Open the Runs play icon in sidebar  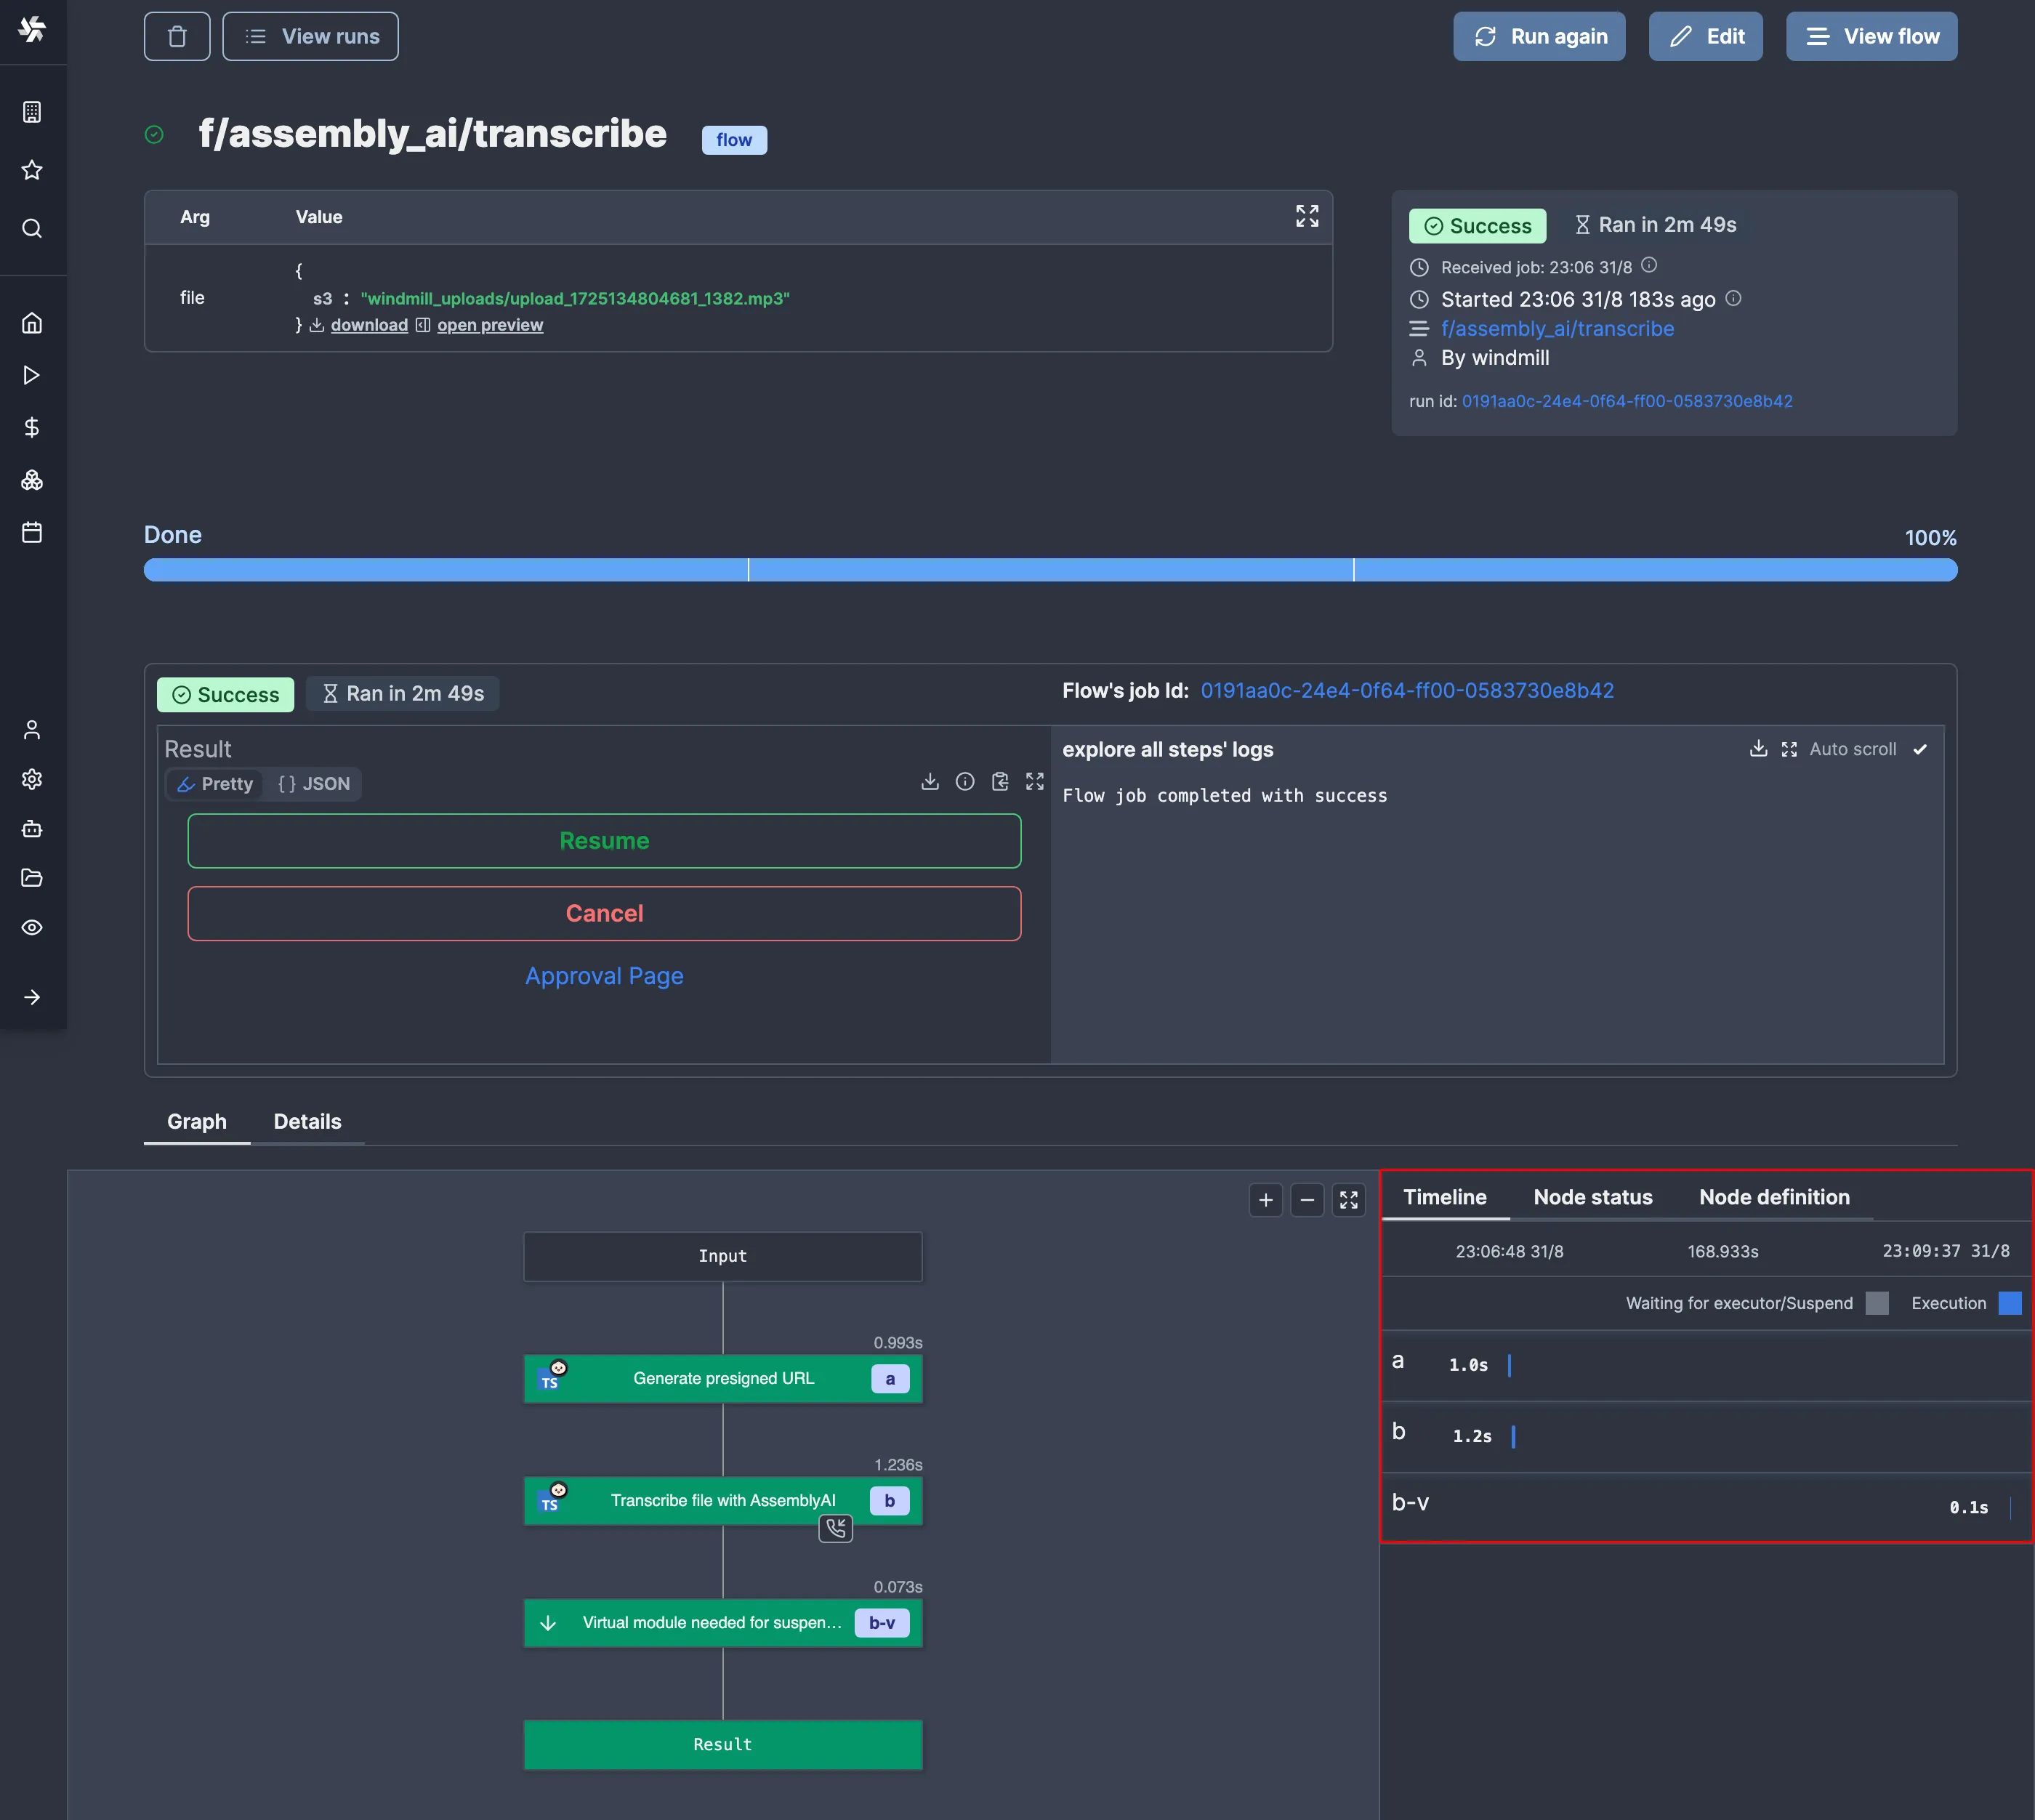coord(32,375)
